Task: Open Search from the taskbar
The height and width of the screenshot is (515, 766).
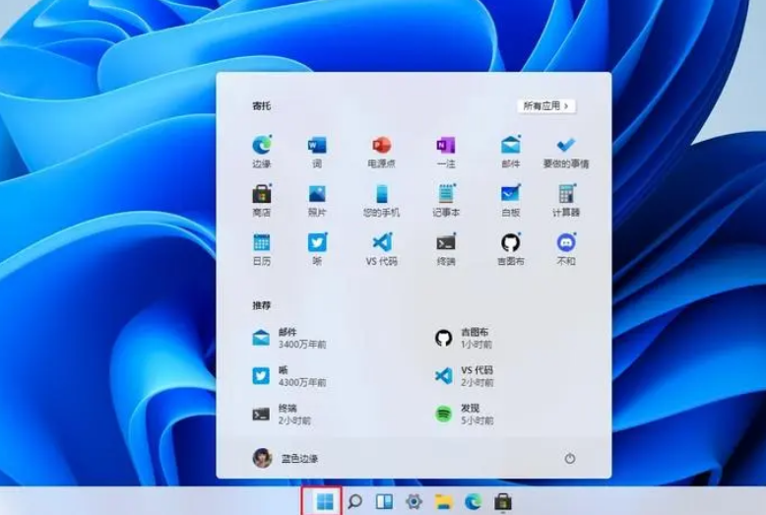Action: (x=354, y=501)
